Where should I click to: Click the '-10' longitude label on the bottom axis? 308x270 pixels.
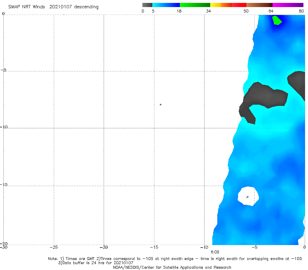click(204, 247)
